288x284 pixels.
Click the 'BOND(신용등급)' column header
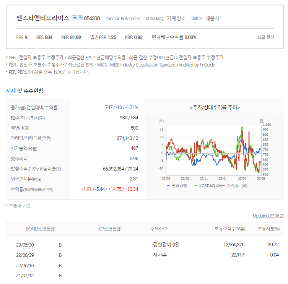click(x=41, y=229)
